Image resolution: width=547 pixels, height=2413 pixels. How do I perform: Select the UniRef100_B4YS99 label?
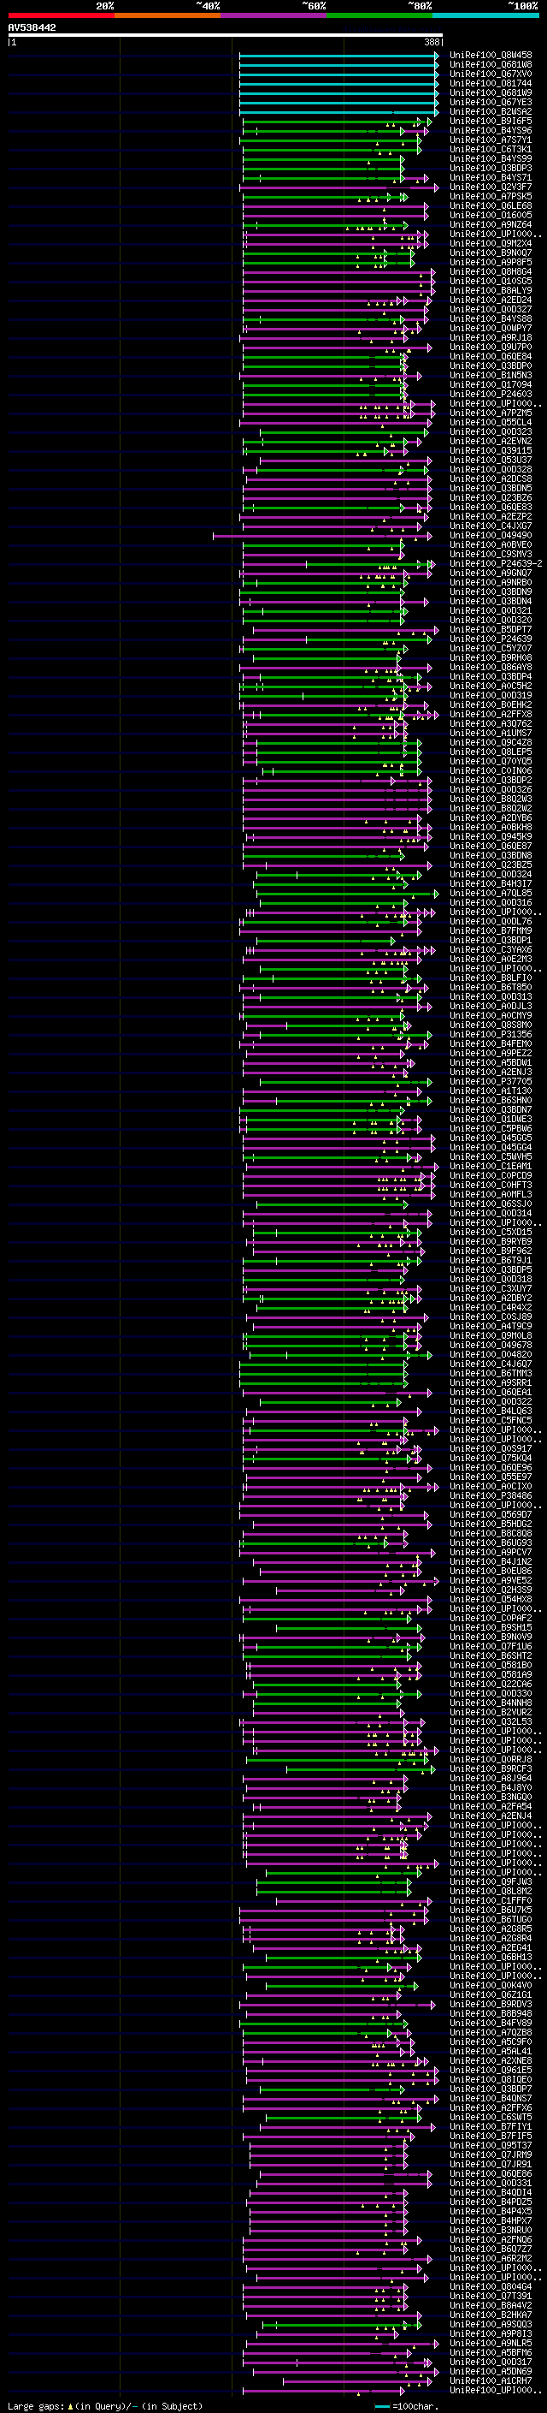click(x=491, y=158)
